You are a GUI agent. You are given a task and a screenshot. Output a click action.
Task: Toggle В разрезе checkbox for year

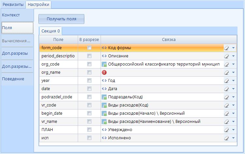point(89,81)
